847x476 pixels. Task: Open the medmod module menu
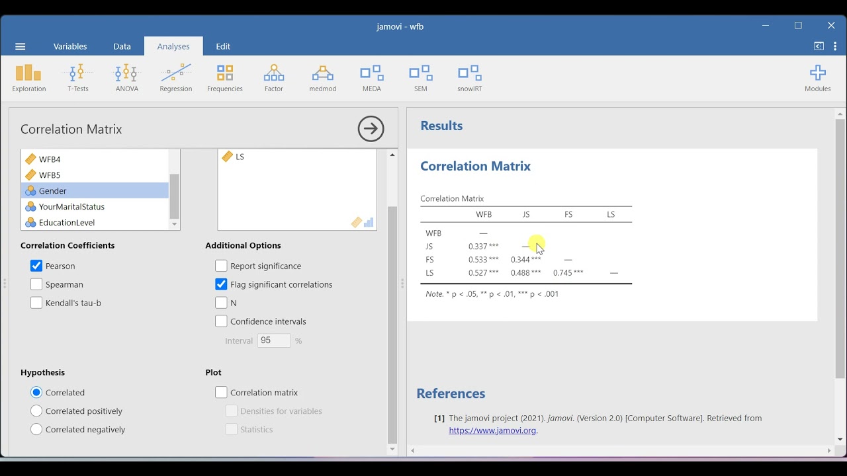click(x=323, y=78)
